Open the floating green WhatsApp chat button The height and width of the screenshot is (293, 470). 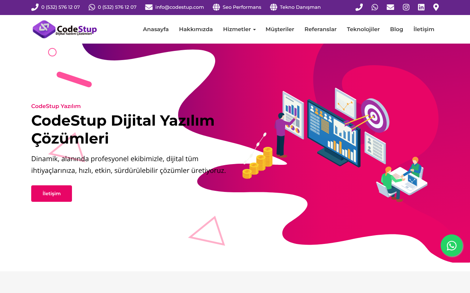point(452,245)
